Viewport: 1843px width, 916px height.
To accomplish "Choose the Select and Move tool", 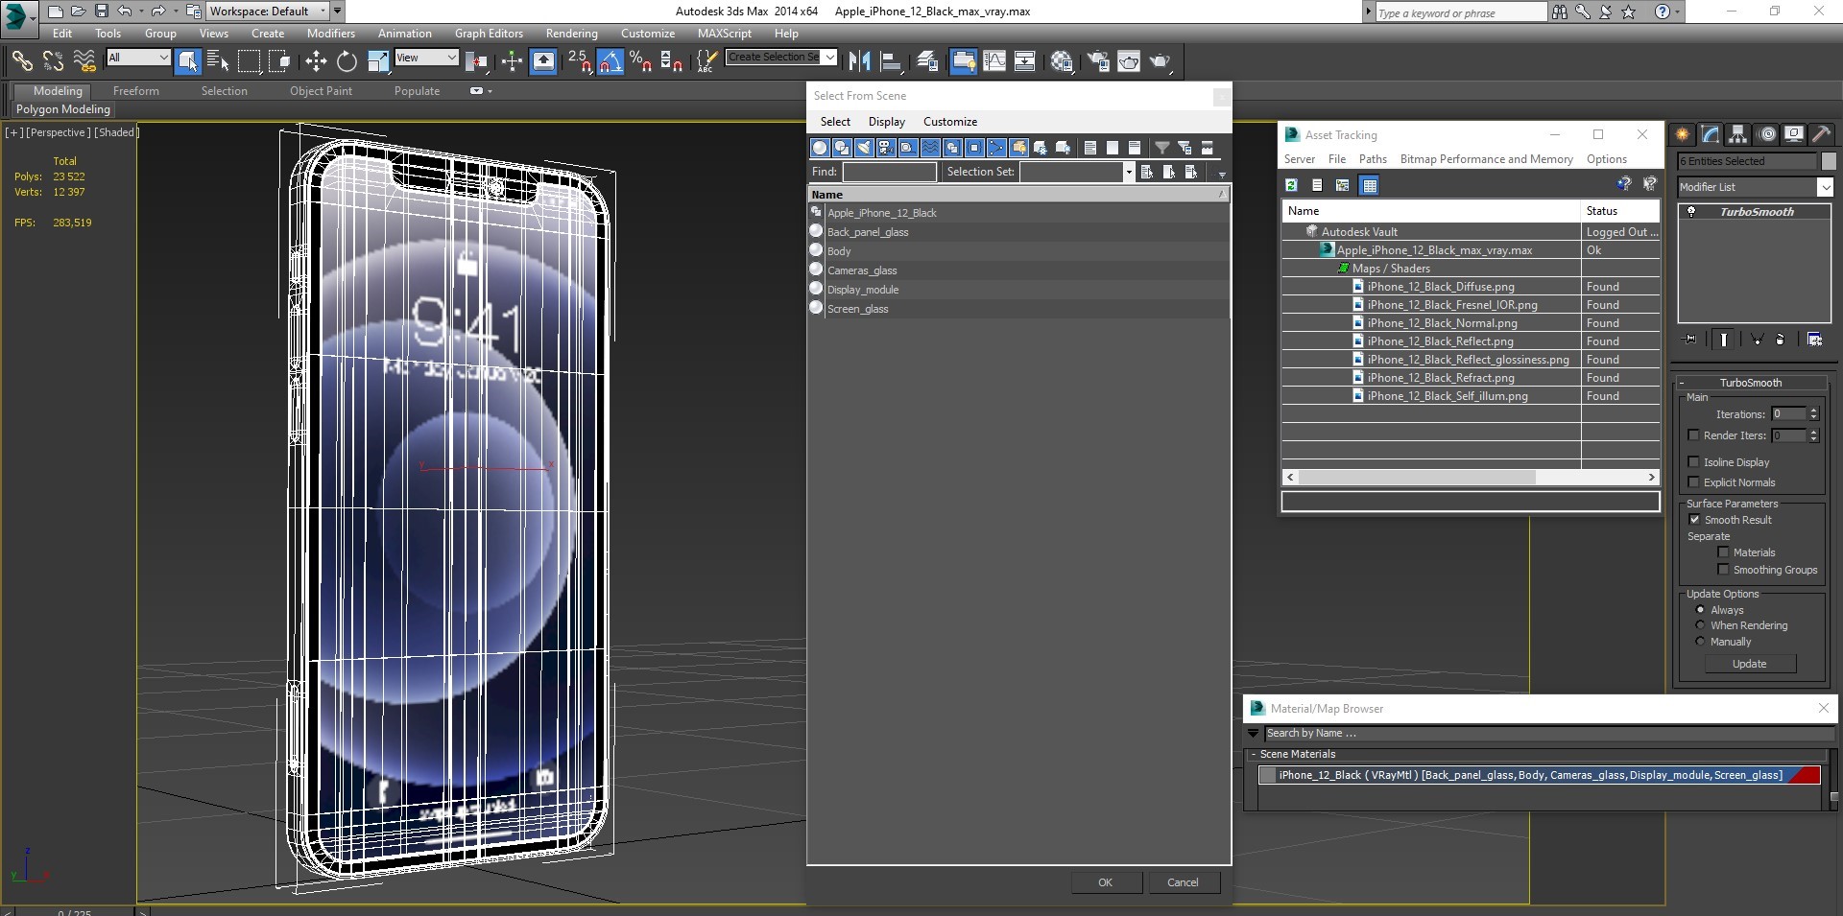I will pyautogui.click(x=316, y=61).
